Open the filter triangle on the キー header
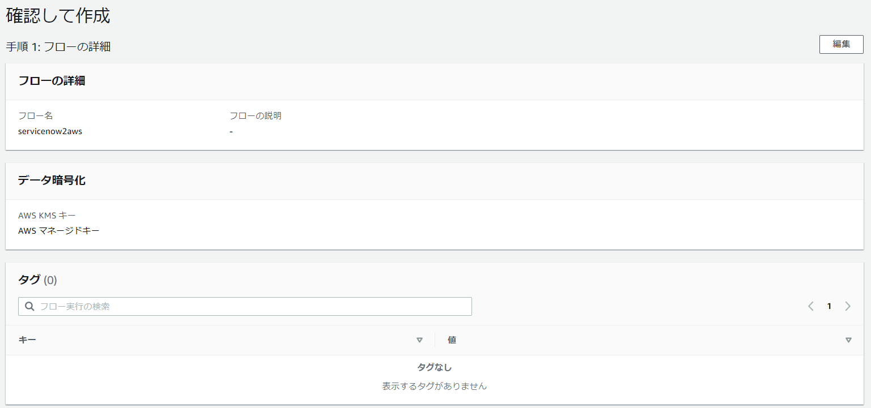 pyautogui.click(x=420, y=340)
